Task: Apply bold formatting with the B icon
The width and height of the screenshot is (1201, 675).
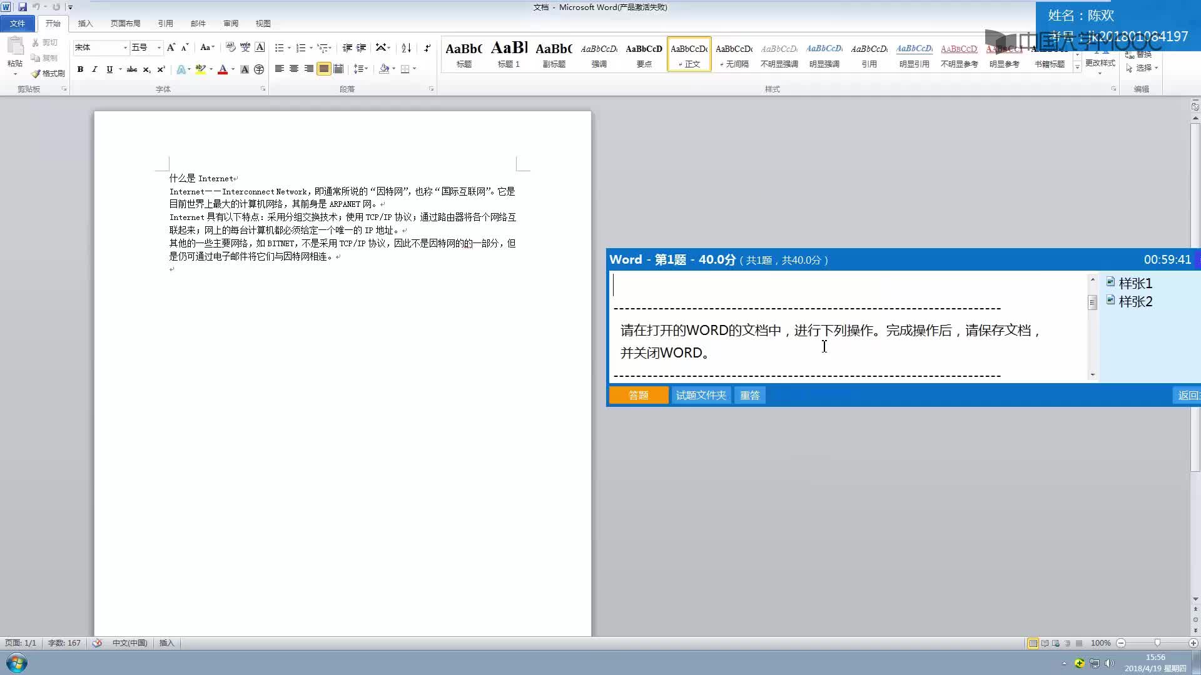Action: tap(80, 69)
